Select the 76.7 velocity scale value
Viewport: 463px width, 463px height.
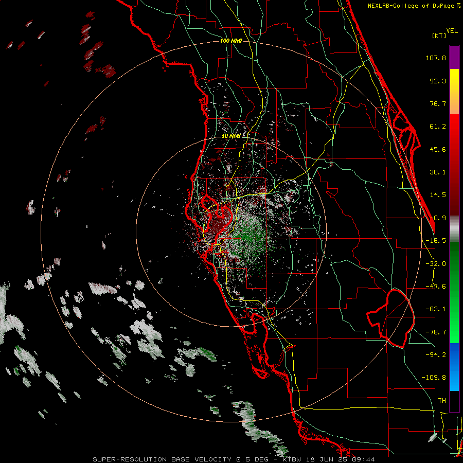pyautogui.click(x=438, y=103)
